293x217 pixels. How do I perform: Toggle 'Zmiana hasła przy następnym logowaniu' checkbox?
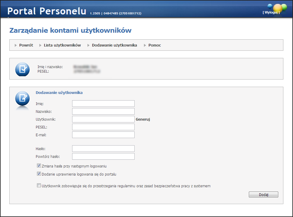39,166
